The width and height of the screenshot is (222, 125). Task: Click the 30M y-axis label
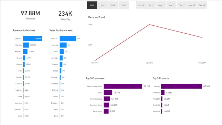coord(90,45)
